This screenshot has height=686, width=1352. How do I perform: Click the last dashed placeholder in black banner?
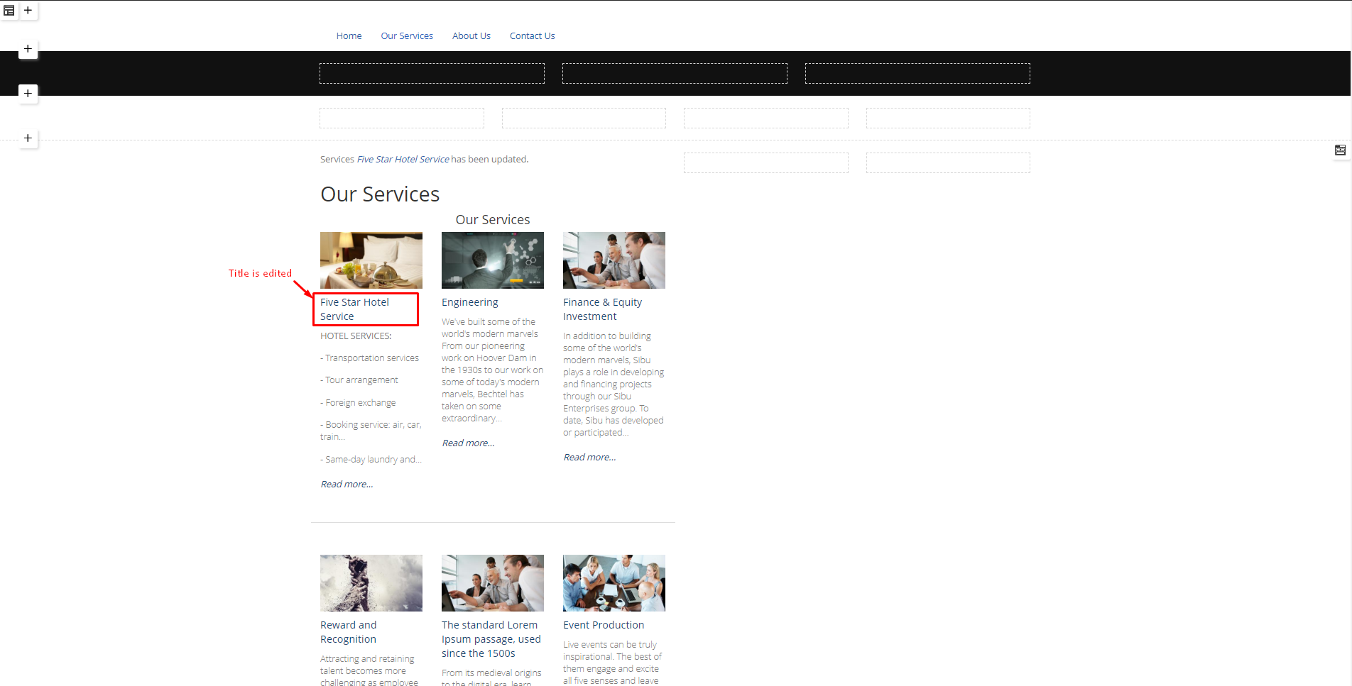click(917, 74)
